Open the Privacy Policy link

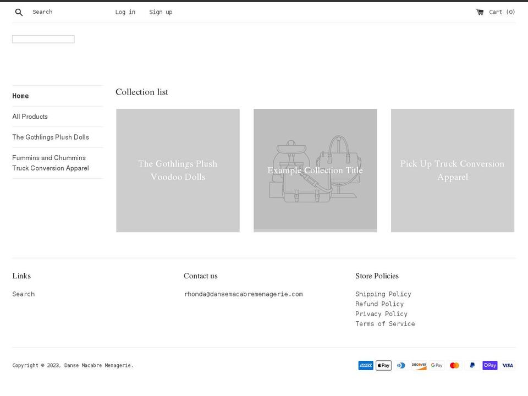click(x=381, y=314)
